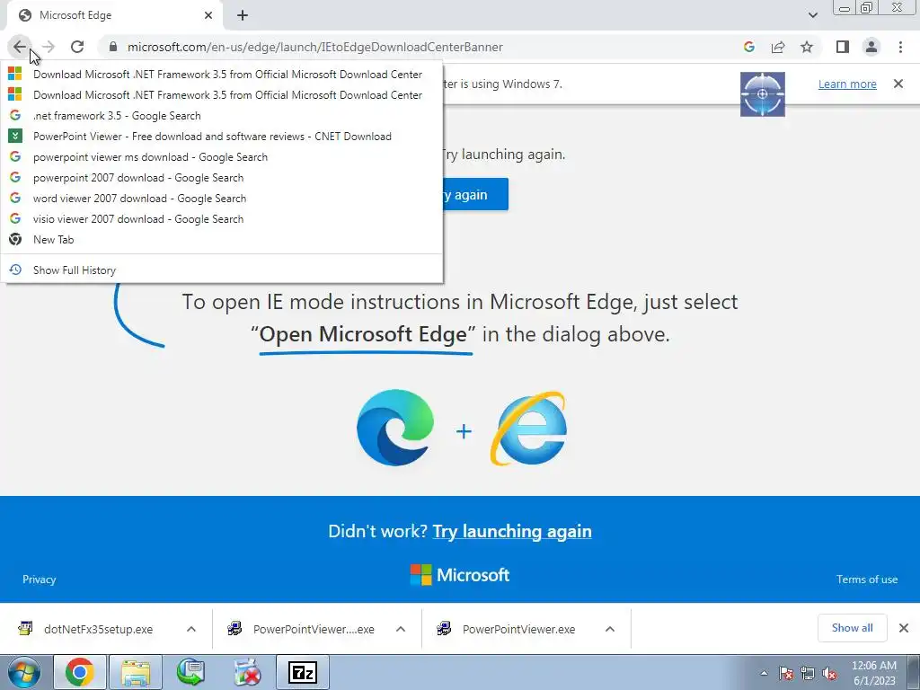Screen dimensions: 920x690
Task: Click the Try launching again link
Action: tap(512, 531)
